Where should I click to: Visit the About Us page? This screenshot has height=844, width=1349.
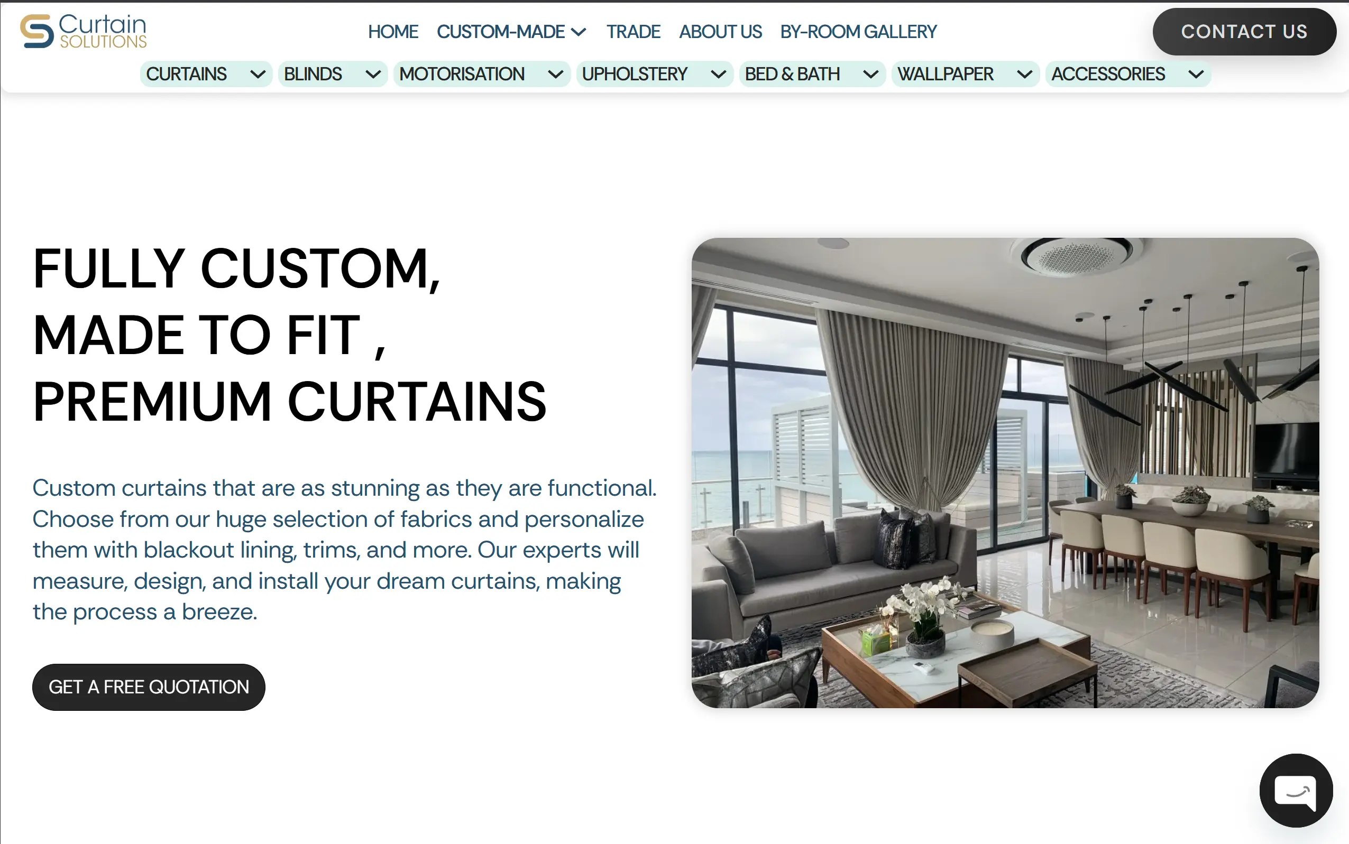(720, 32)
